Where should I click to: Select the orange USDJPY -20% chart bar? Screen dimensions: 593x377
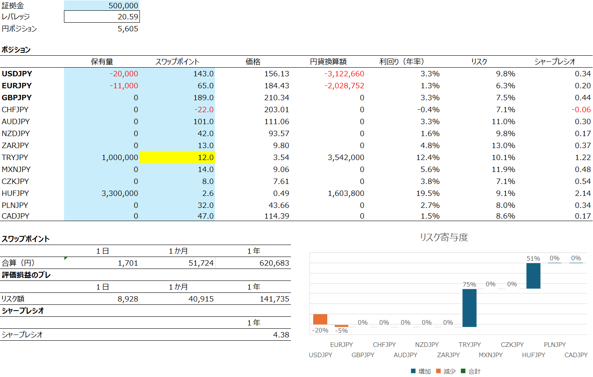(x=320, y=319)
